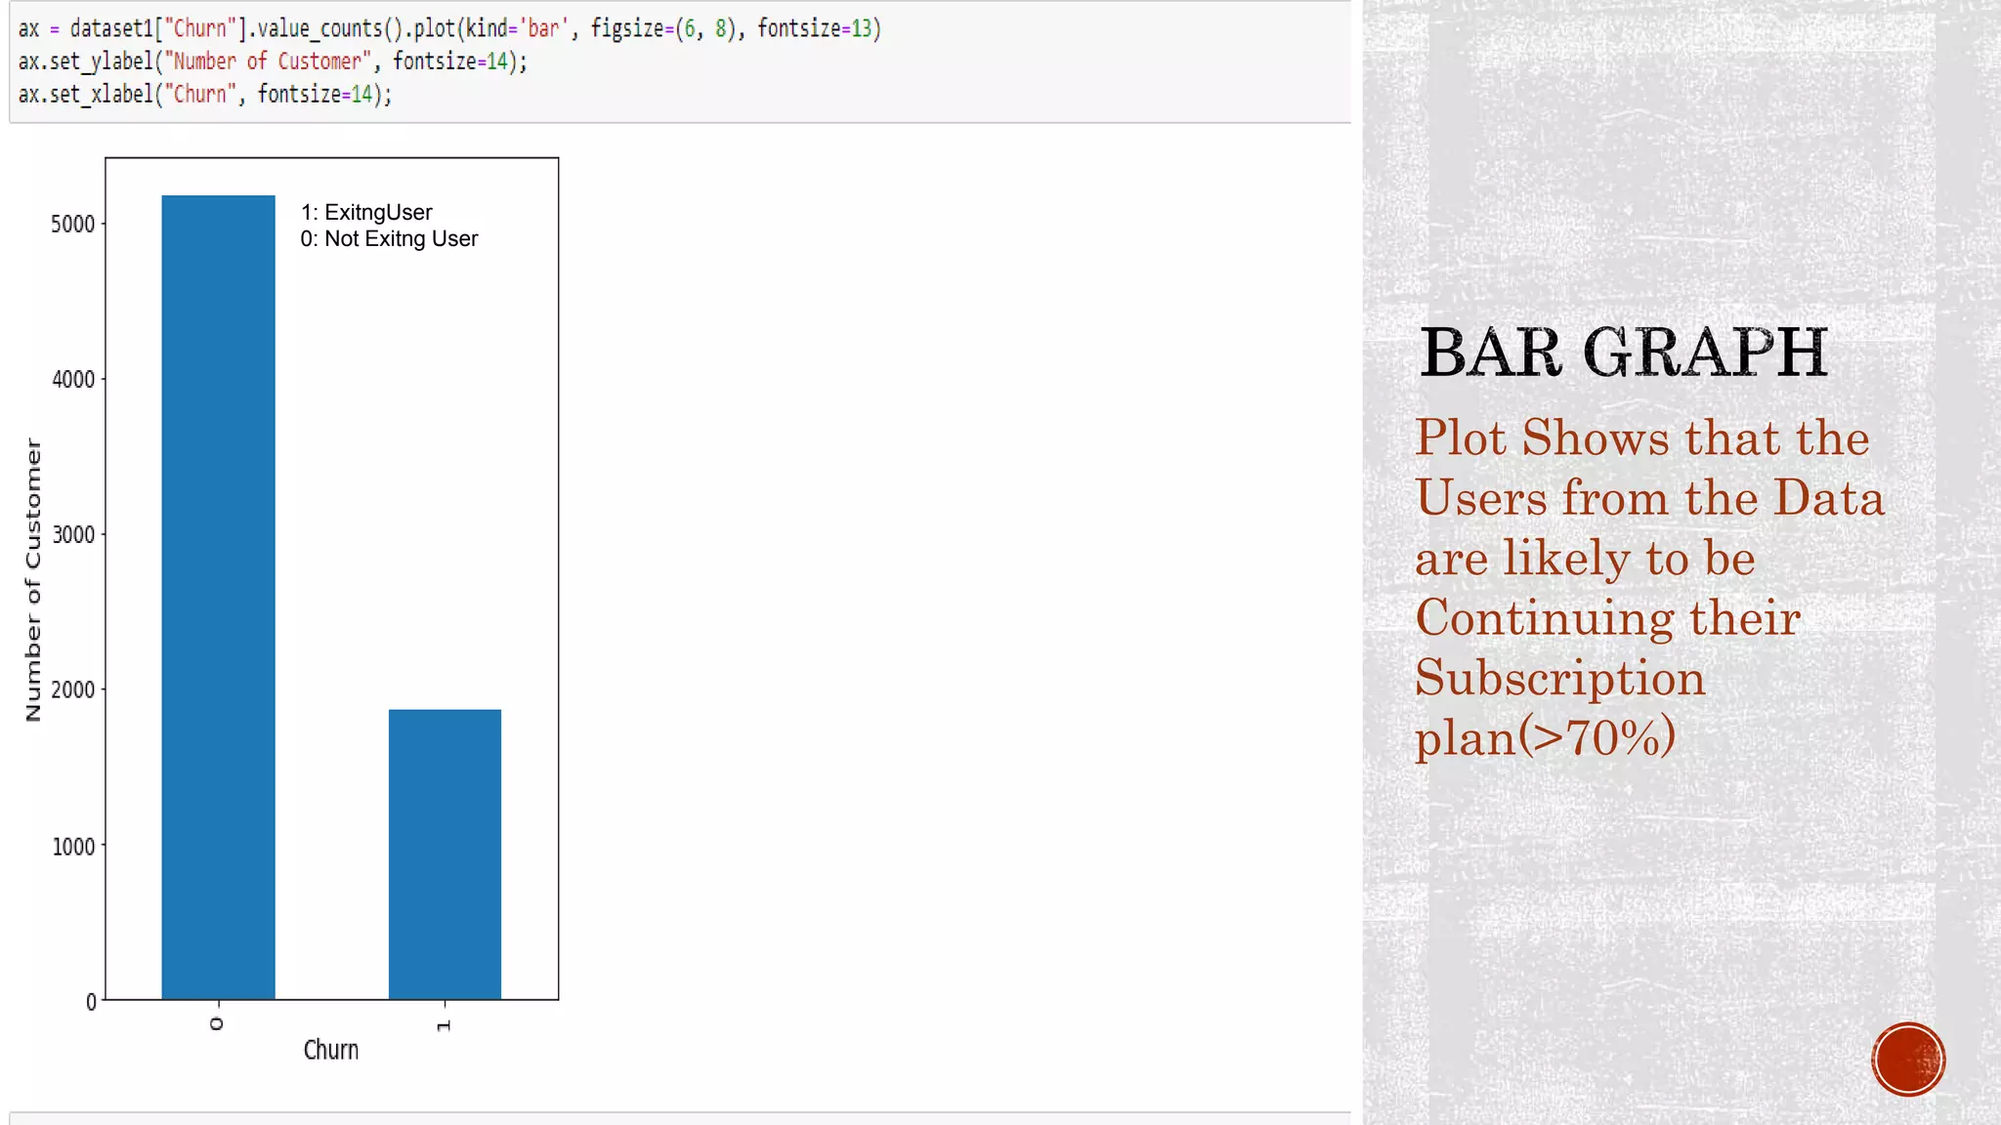Click the 'Number of Customer' y-axis label

tap(33, 579)
